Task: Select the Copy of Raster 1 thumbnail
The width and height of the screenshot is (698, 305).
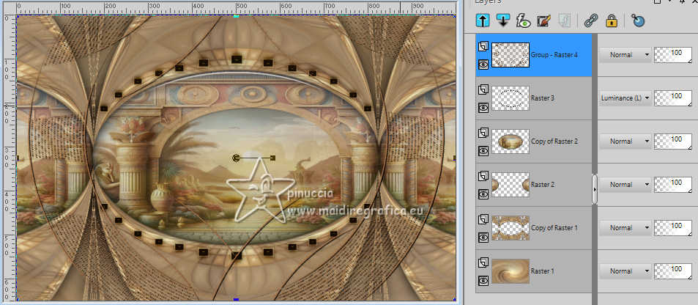Action: tap(510, 228)
